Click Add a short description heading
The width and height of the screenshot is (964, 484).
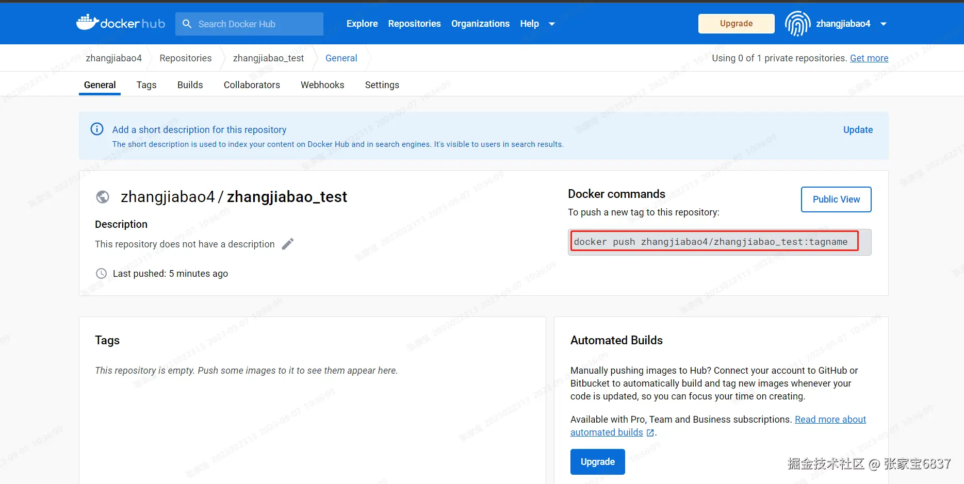click(199, 130)
